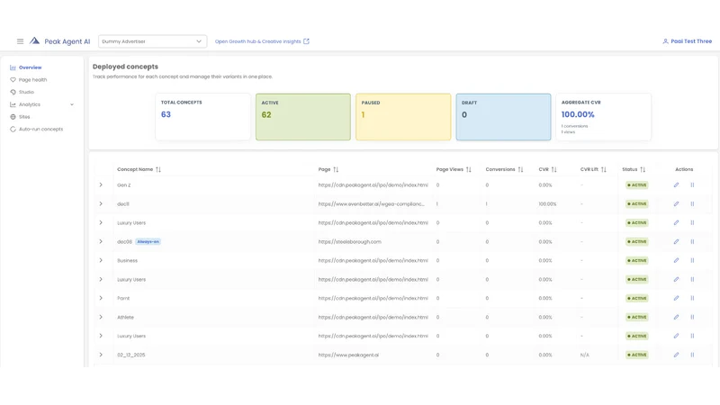Click the Peak Agent AI mountain logo

pos(34,40)
